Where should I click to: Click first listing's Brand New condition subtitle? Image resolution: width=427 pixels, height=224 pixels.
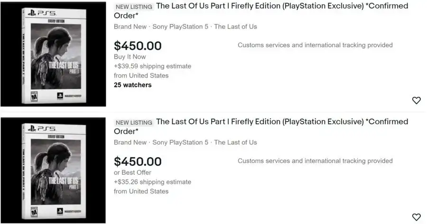tap(130, 26)
